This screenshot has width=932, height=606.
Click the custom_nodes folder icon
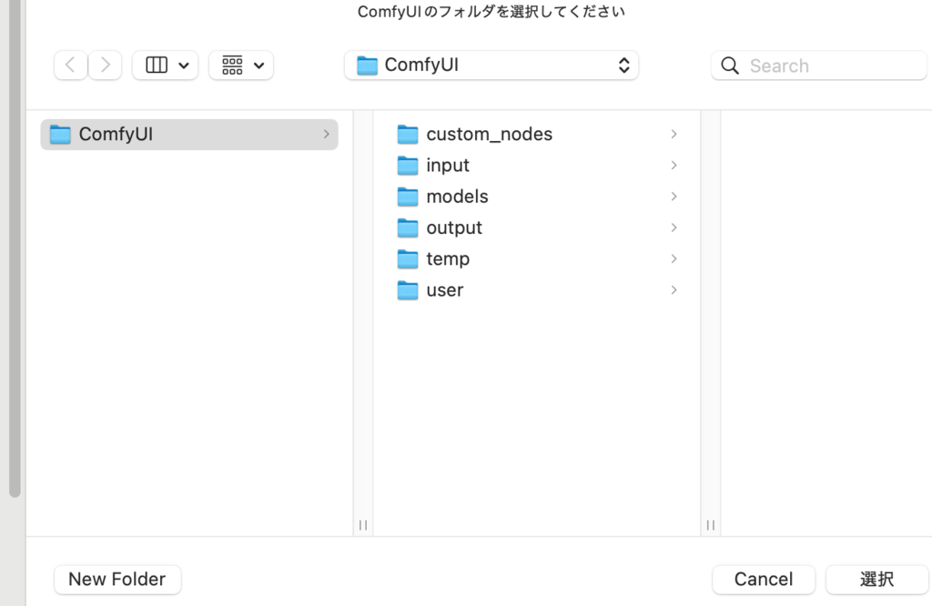point(408,135)
